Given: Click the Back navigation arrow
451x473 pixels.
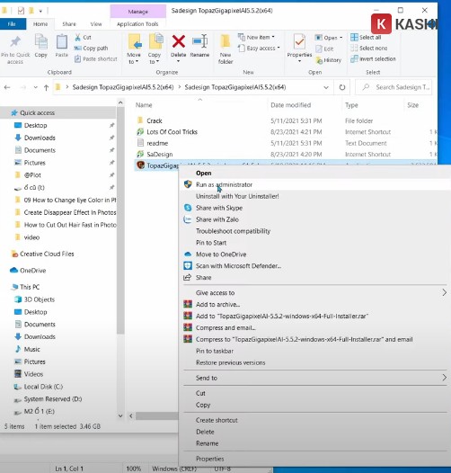Looking at the screenshot, I should [x=7, y=87].
